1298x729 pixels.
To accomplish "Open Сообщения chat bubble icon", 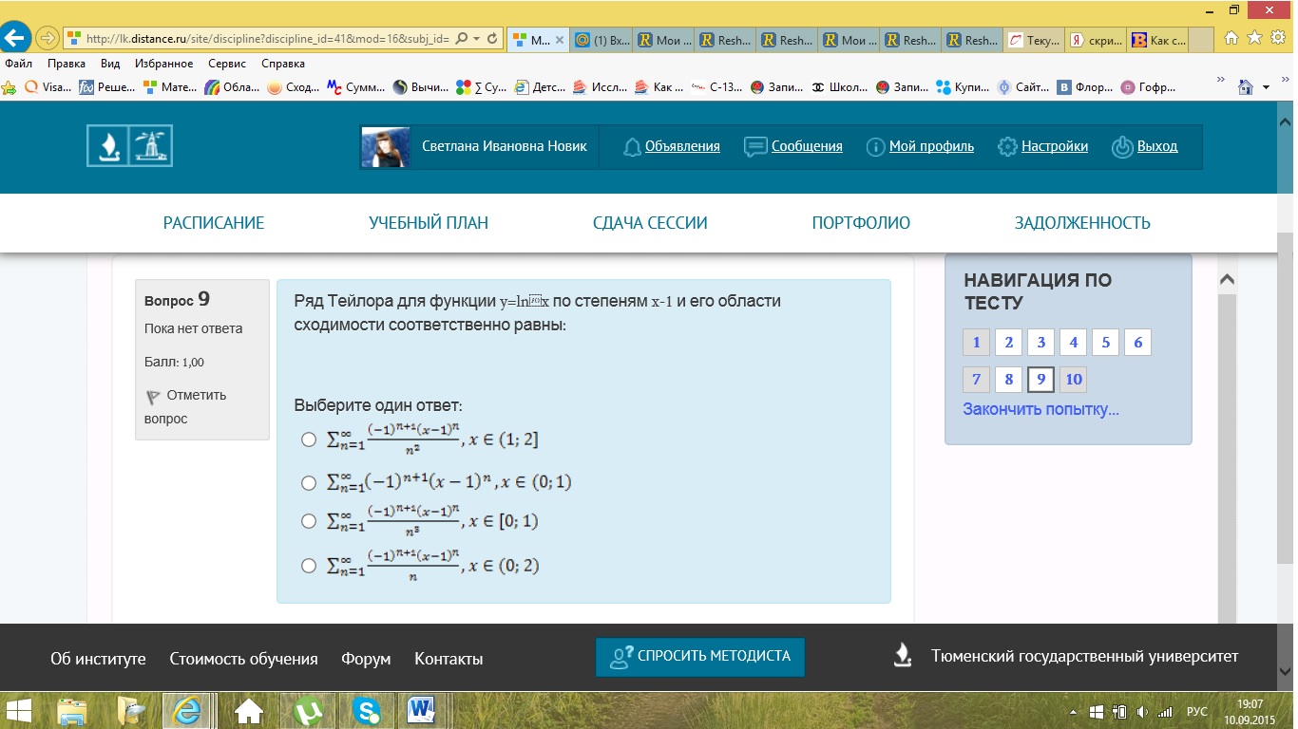I will [x=755, y=147].
